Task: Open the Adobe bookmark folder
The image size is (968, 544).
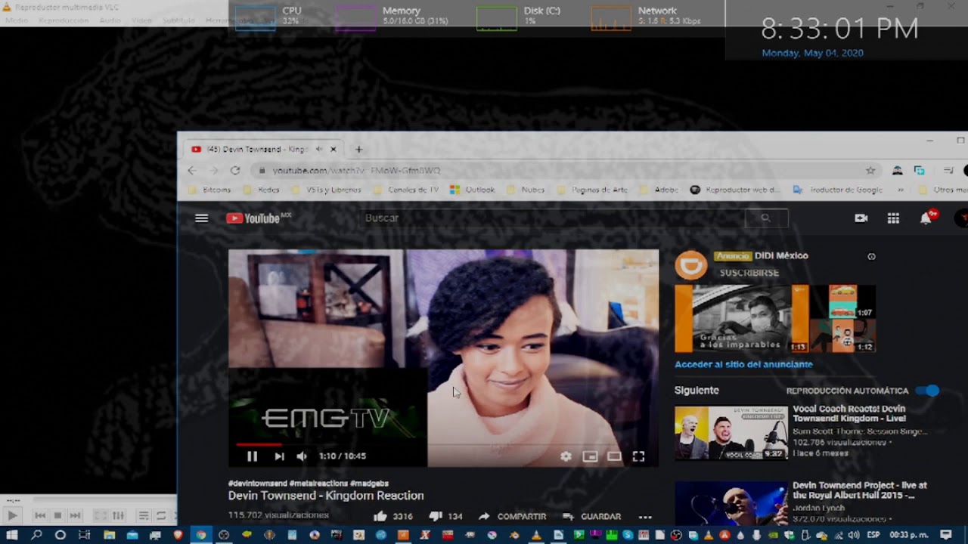Action: (659, 190)
